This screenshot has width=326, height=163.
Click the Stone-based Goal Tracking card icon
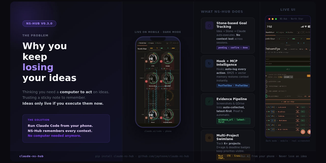tap(209, 25)
